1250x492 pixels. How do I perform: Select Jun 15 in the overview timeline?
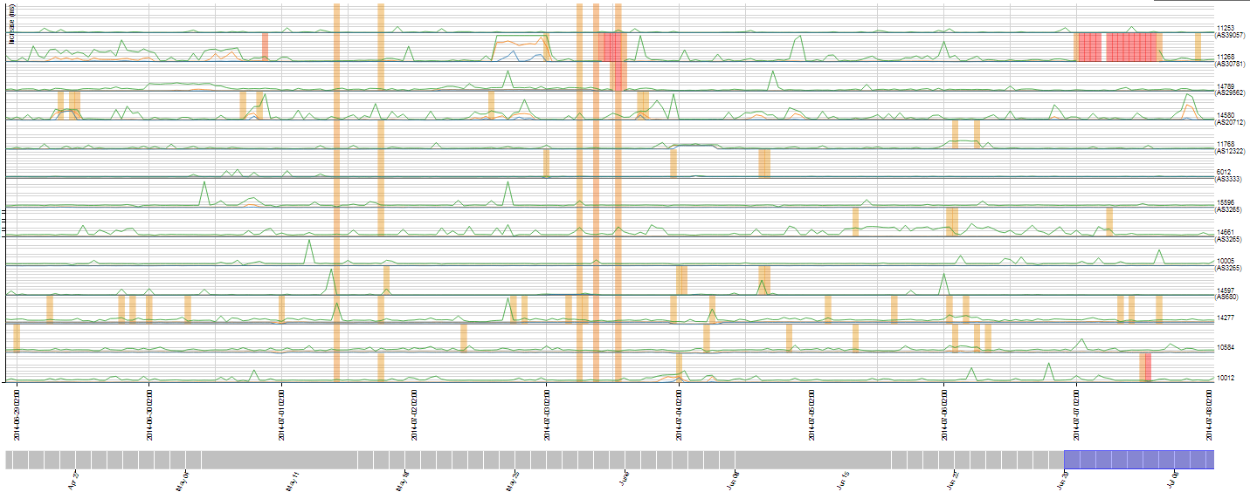pos(843,481)
